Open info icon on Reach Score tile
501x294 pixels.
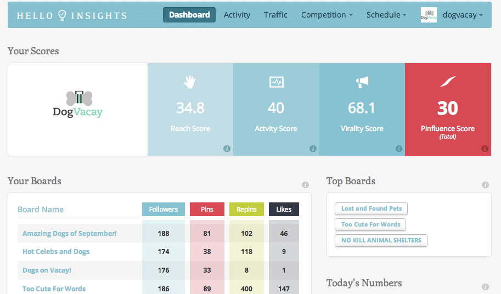[x=227, y=149]
